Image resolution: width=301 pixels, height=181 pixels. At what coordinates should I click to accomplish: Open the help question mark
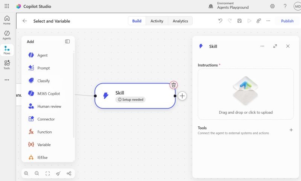click(x=285, y=6)
